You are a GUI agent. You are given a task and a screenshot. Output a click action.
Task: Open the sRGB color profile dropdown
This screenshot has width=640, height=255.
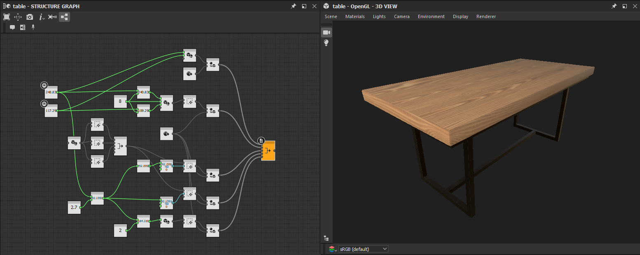click(363, 248)
